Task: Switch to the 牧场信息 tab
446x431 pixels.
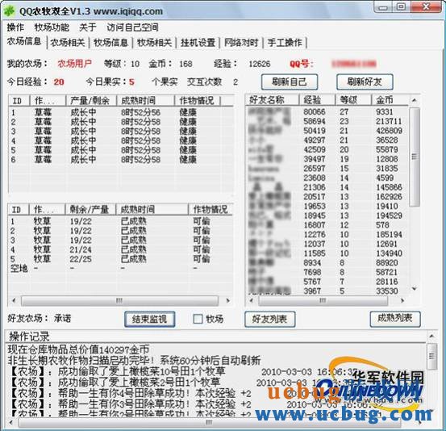Action: pyautogui.click(x=111, y=43)
